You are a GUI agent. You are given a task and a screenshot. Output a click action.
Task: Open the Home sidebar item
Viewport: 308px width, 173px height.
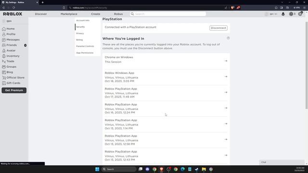pyautogui.click(x=8, y=29)
